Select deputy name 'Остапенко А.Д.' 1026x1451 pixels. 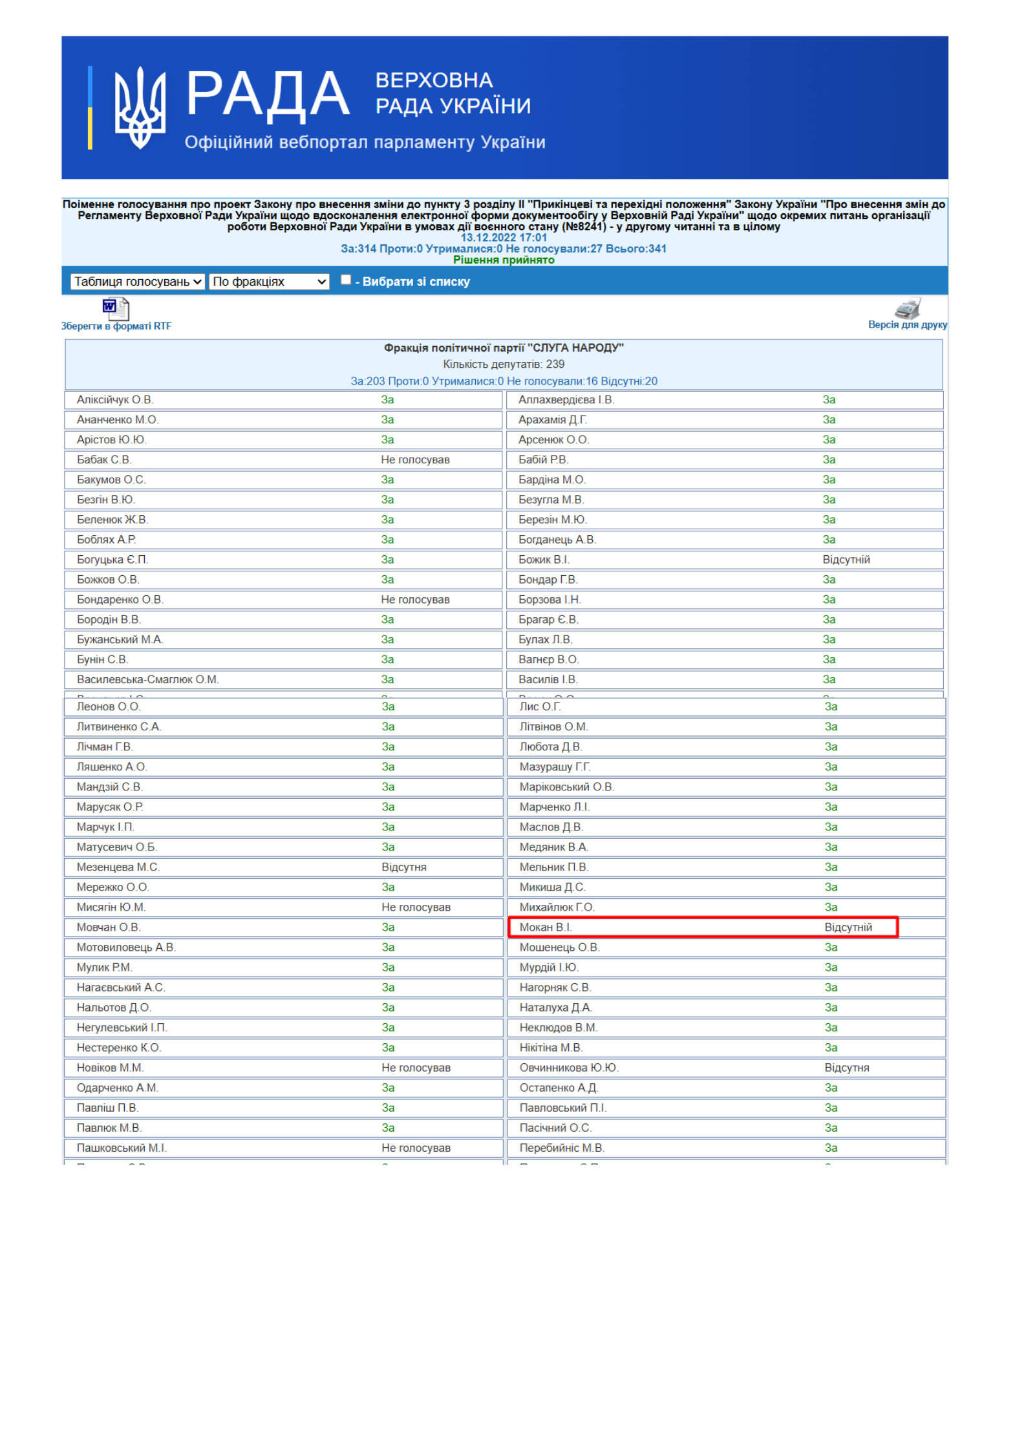[559, 1087]
